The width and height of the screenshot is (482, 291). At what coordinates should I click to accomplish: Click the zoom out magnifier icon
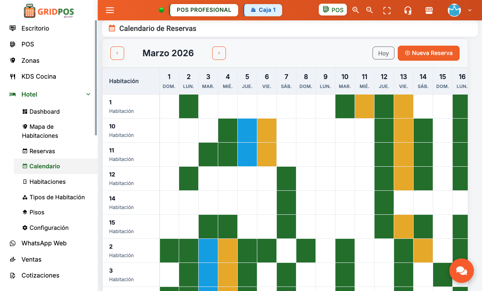(369, 10)
